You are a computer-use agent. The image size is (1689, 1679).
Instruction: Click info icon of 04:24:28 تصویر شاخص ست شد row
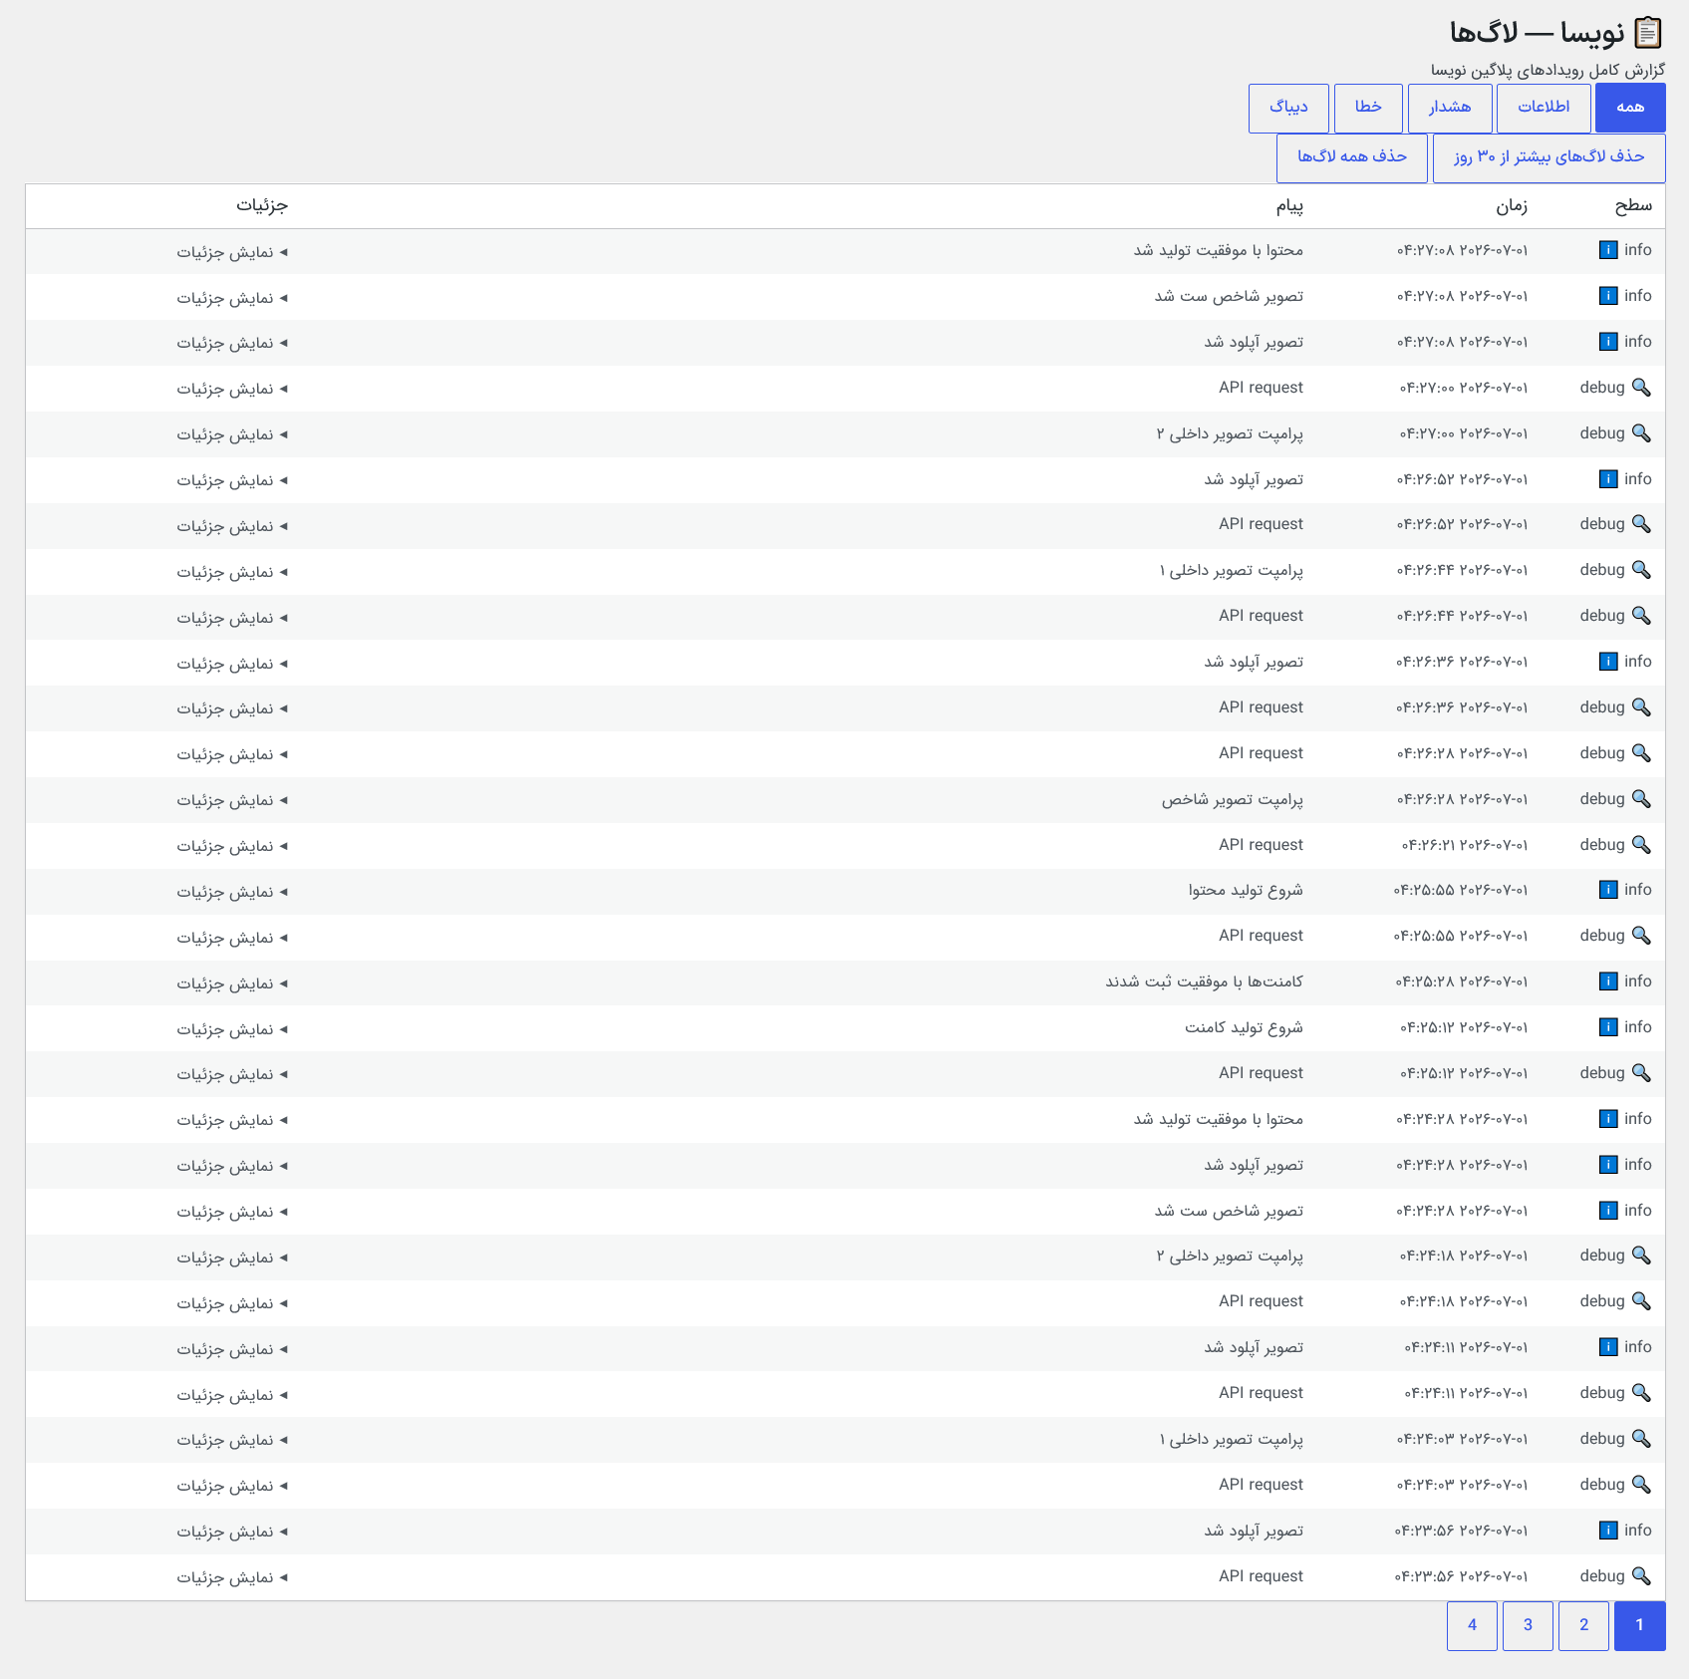[x=1608, y=1211]
